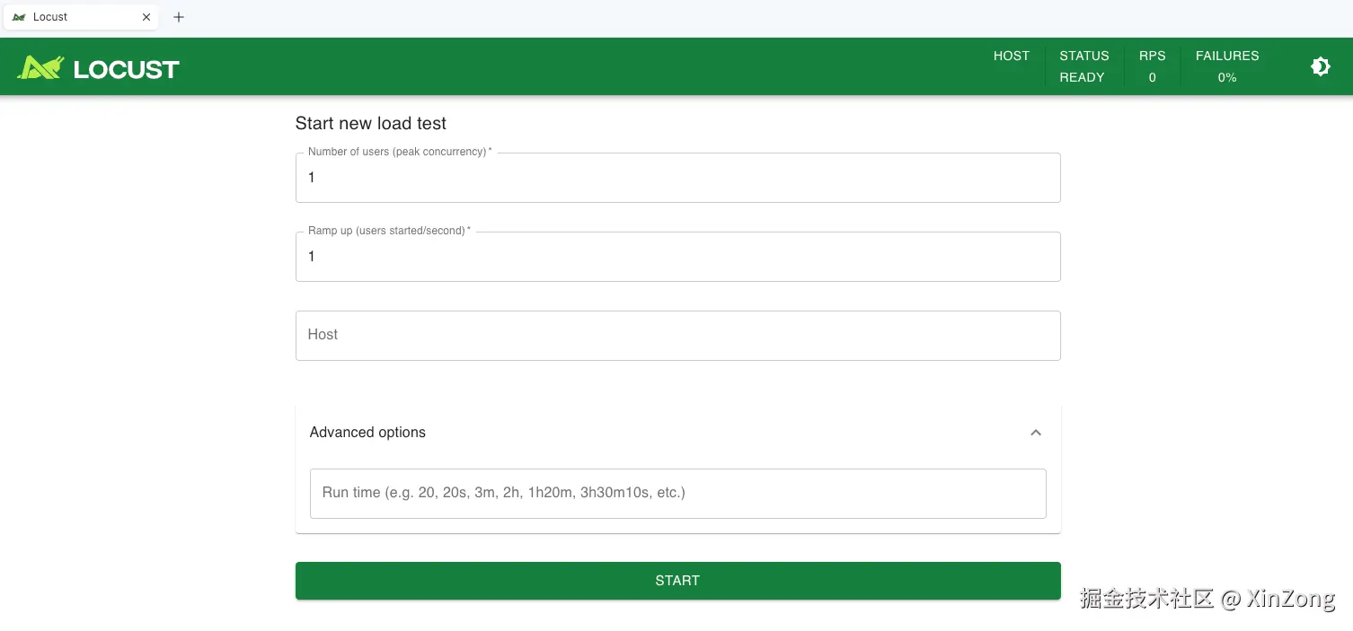The width and height of the screenshot is (1353, 631).
Task: Focus the Host input field
Action: [x=677, y=336]
